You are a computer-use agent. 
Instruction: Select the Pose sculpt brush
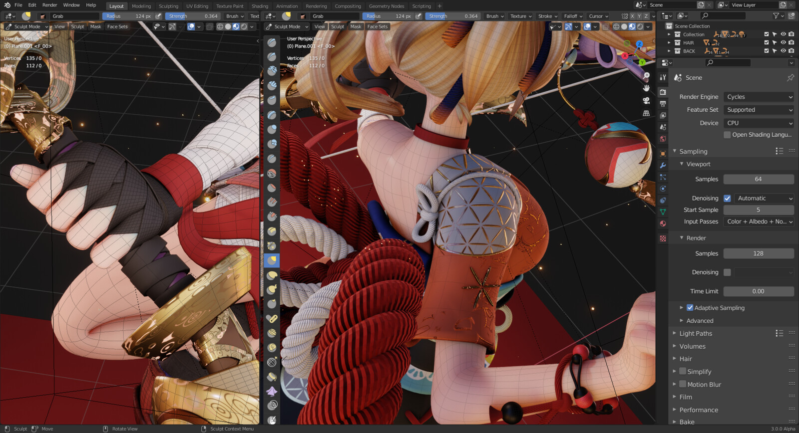[272, 318]
